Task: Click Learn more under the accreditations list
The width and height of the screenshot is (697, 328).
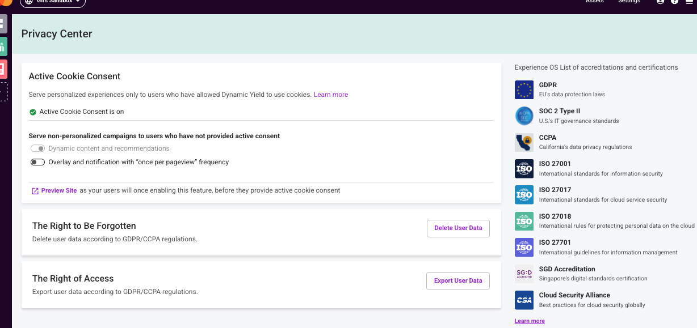Action: (x=530, y=321)
